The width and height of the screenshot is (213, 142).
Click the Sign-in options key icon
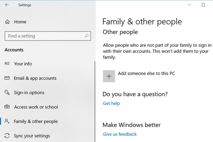point(7,92)
